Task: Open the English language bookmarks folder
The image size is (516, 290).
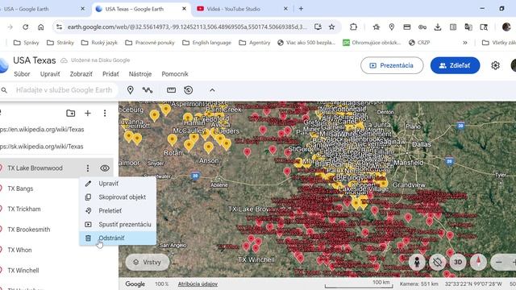Action: pos(206,43)
